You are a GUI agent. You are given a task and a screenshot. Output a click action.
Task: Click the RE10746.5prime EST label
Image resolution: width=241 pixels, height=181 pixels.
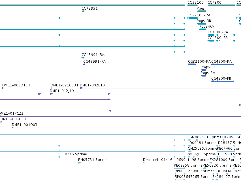click(72, 154)
